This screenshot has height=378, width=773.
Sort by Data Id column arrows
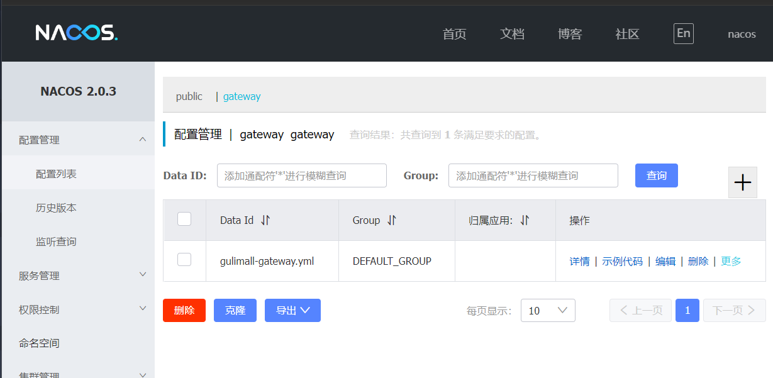(265, 220)
